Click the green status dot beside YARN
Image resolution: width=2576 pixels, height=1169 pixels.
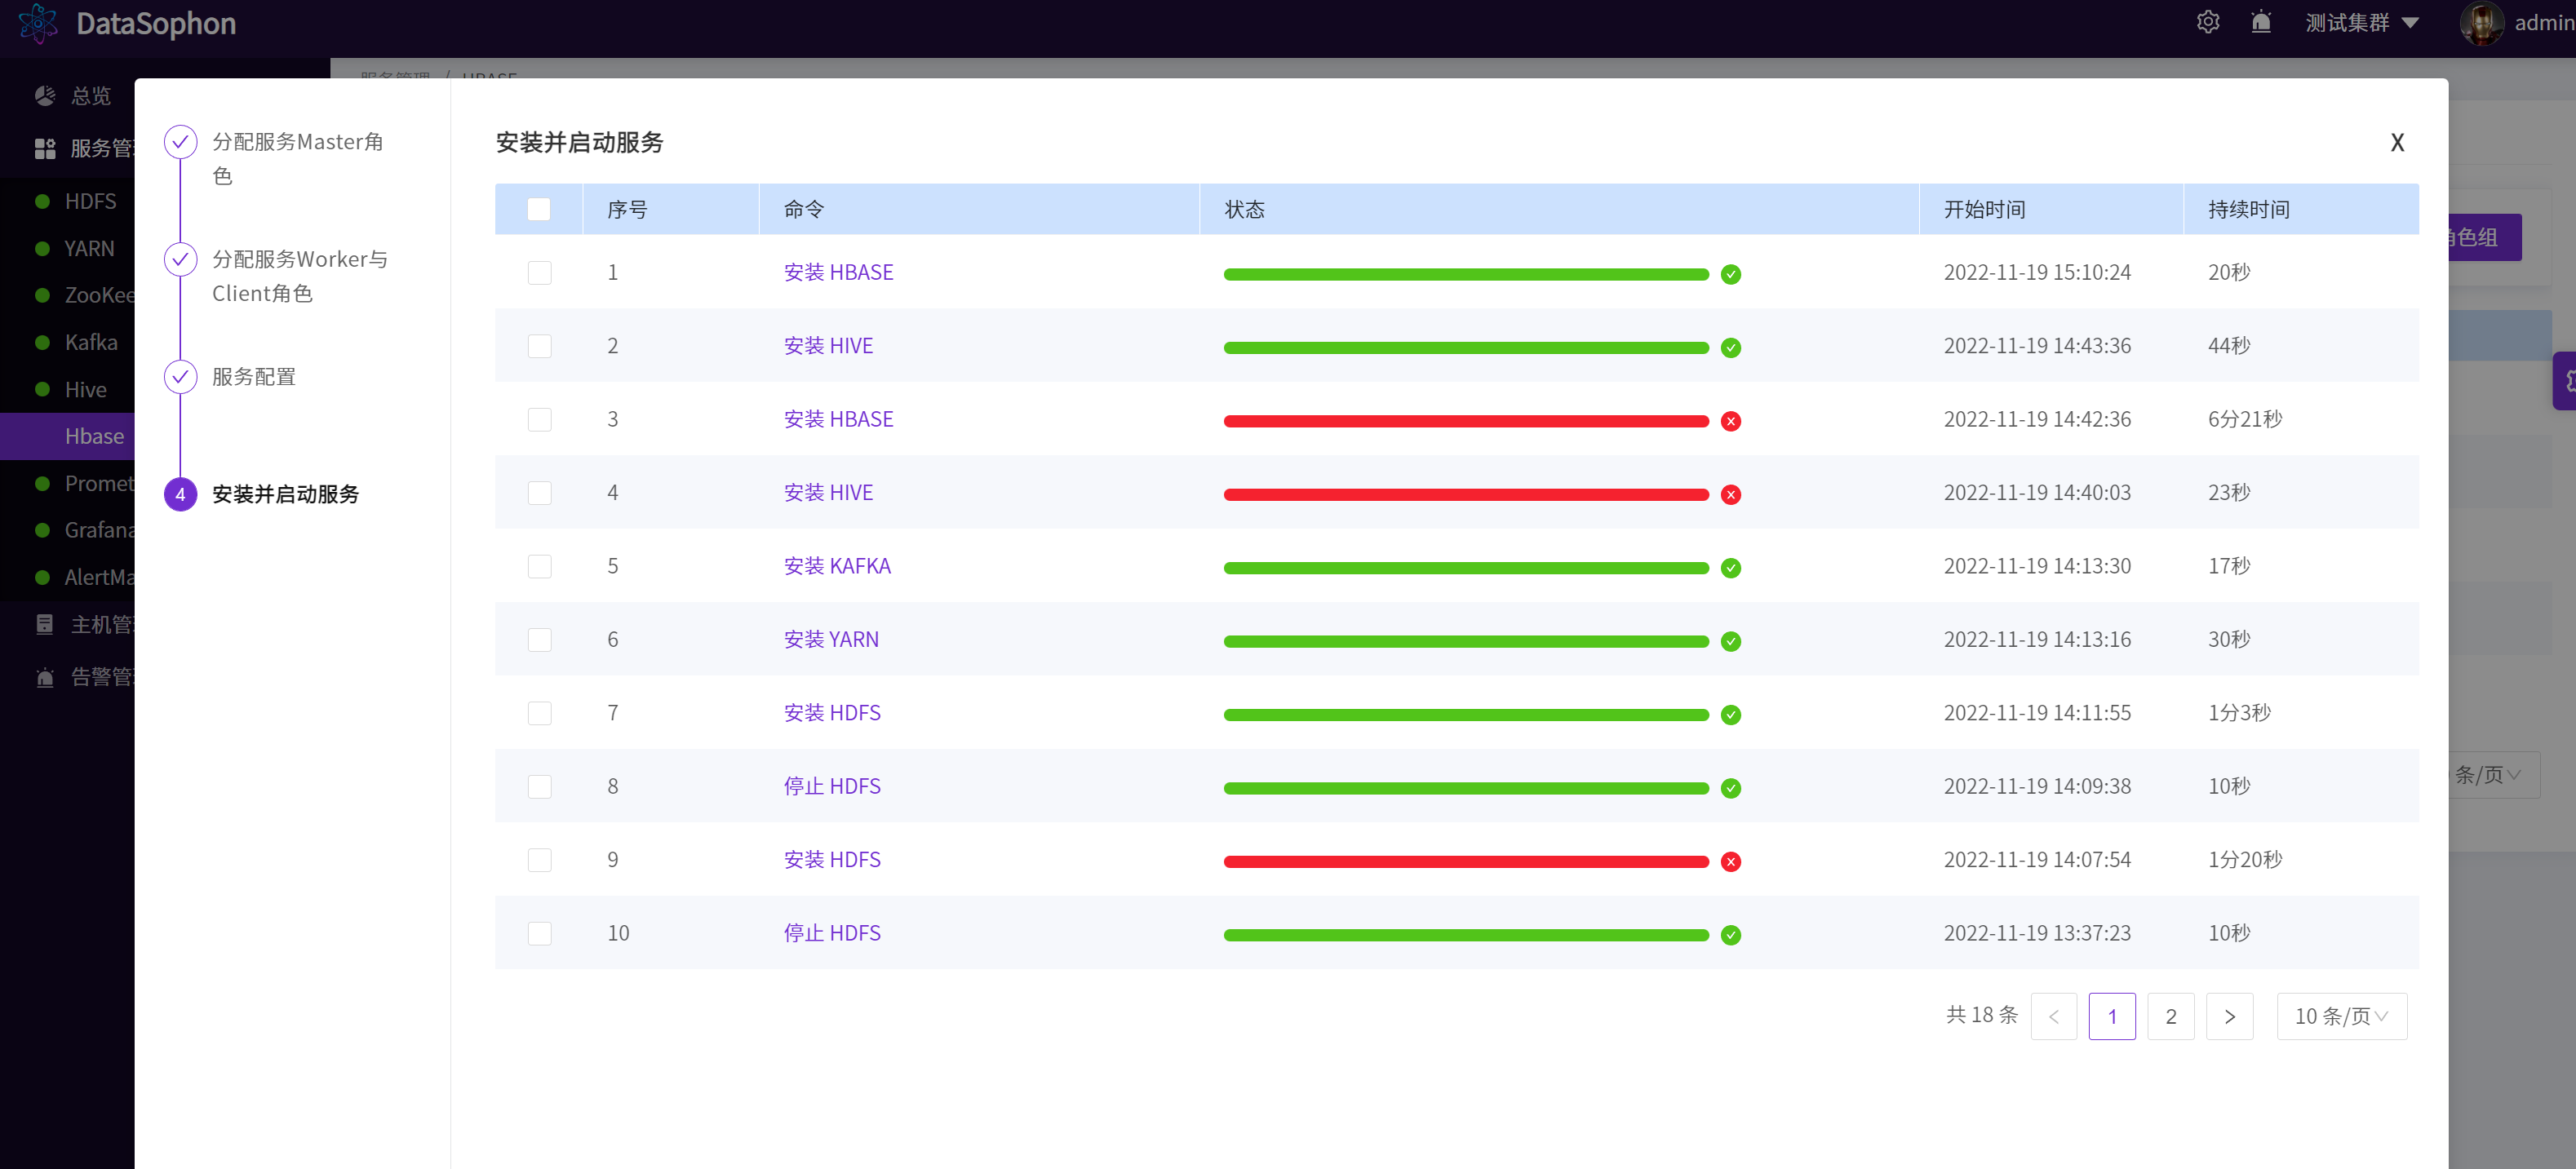(42, 248)
